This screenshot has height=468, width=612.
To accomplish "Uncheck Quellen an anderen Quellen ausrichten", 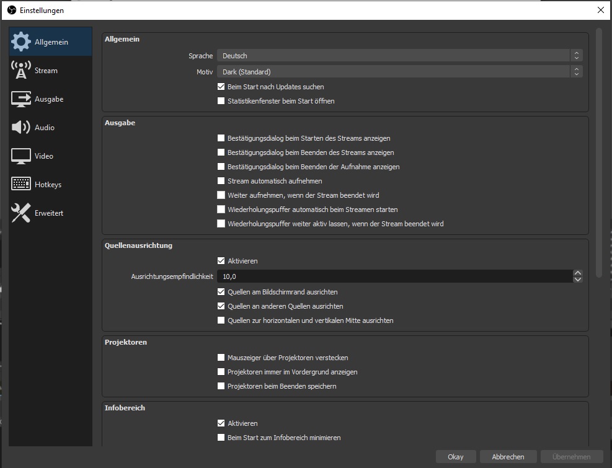I will click(221, 306).
